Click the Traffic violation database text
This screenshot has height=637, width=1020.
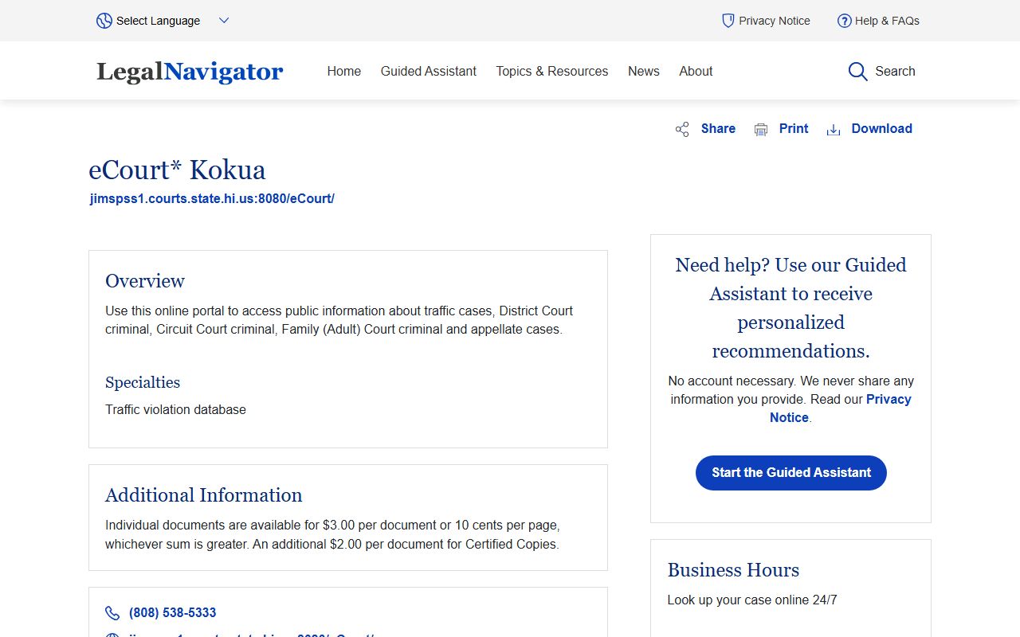coord(175,409)
